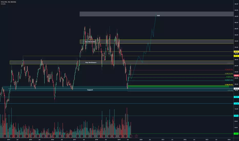Screen dimensions: 239x141
Task: Click the 2024 label on the time axis
Action: tap(229, 139)
